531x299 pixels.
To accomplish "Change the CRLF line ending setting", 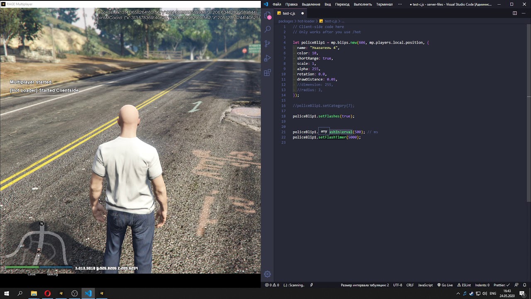I will 410,285.
